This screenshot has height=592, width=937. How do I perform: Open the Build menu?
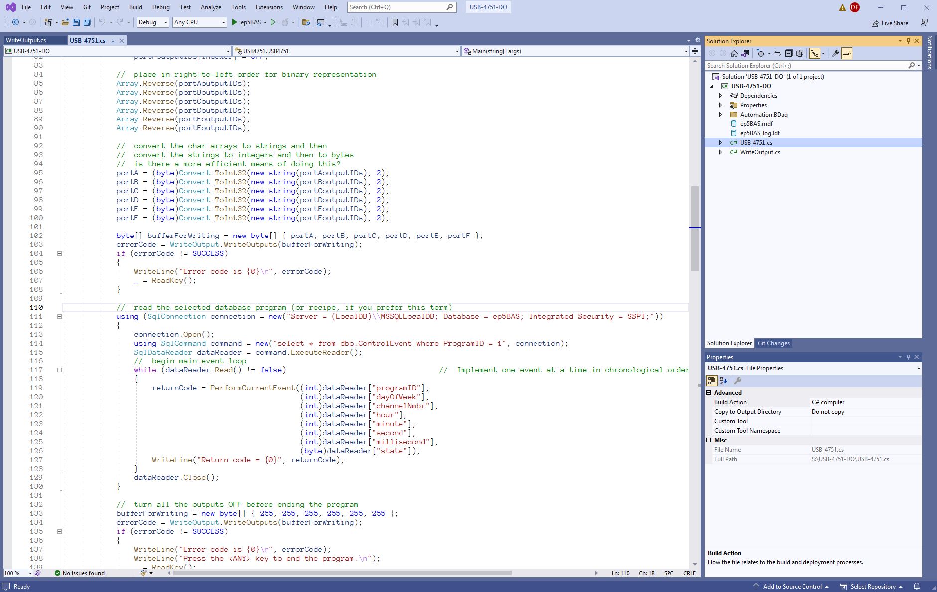[x=135, y=7]
